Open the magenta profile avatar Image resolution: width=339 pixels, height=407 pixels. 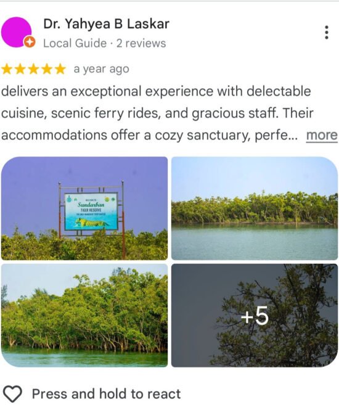tap(17, 32)
